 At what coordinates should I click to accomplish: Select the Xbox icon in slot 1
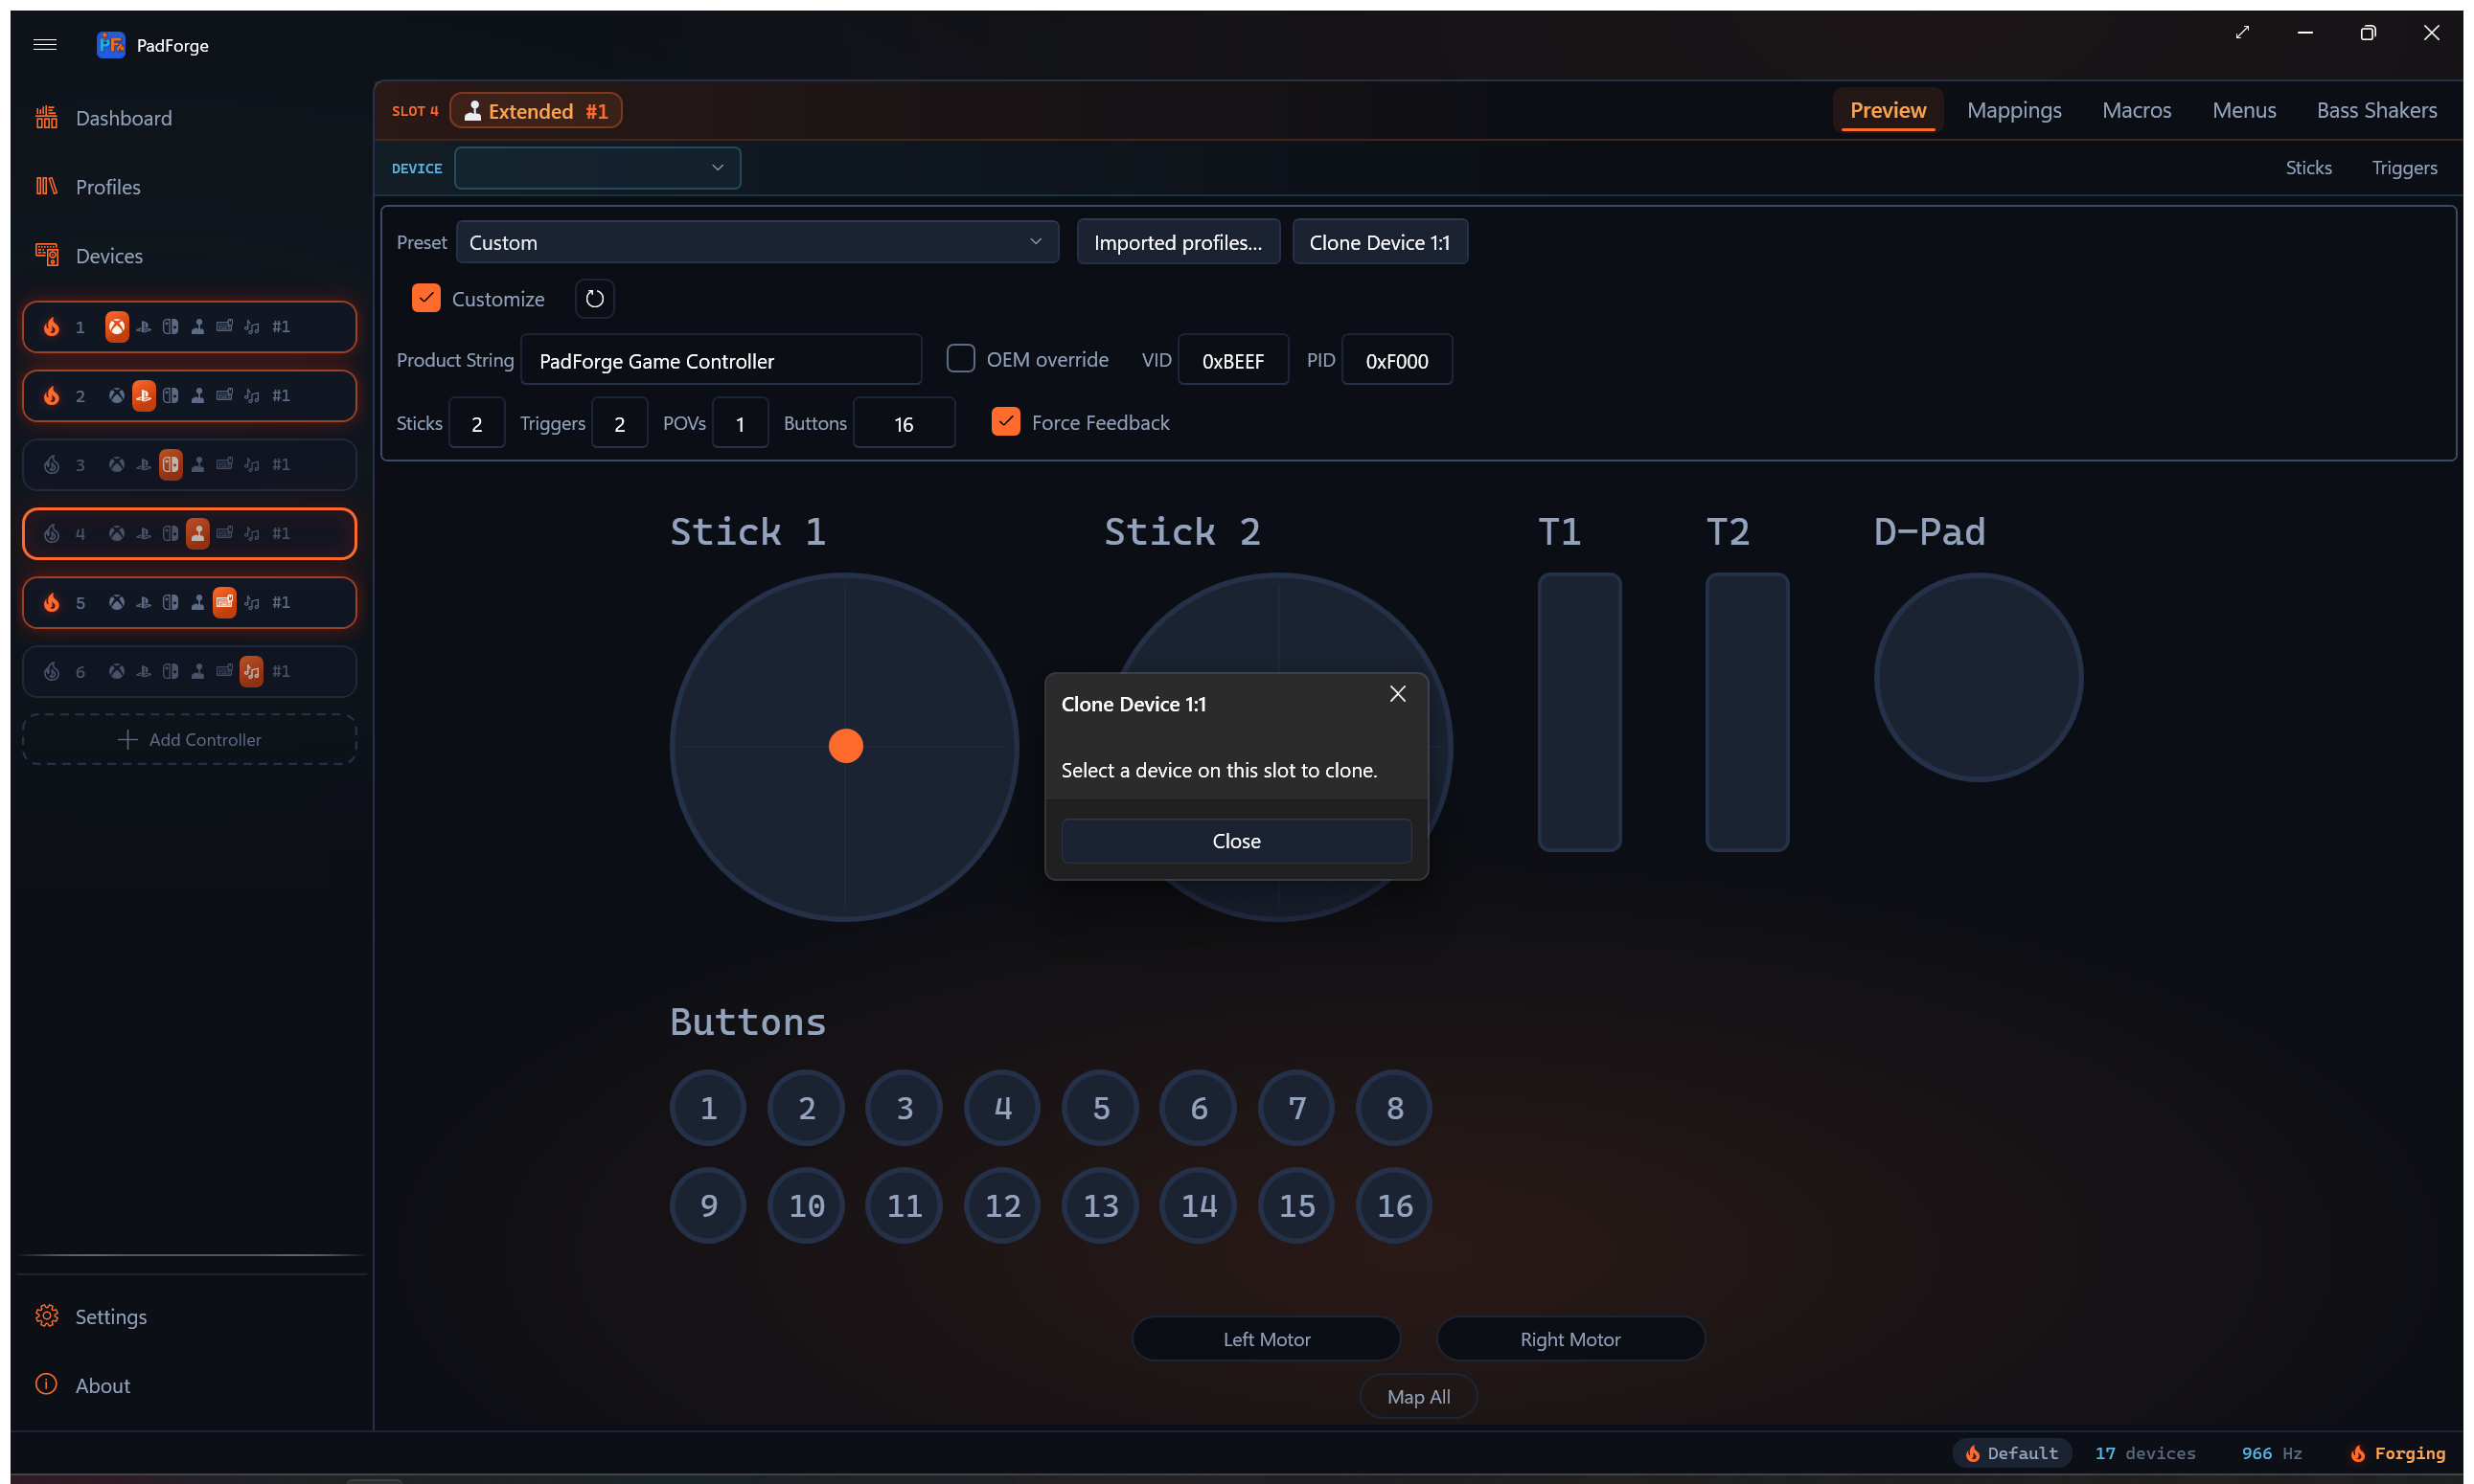117,326
